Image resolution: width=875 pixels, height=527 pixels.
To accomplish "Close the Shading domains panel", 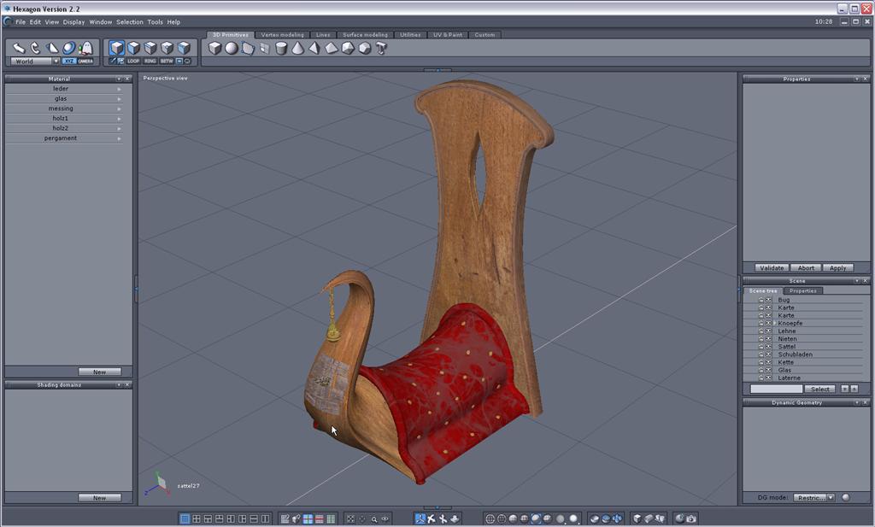I will click(x=127, y=385).
